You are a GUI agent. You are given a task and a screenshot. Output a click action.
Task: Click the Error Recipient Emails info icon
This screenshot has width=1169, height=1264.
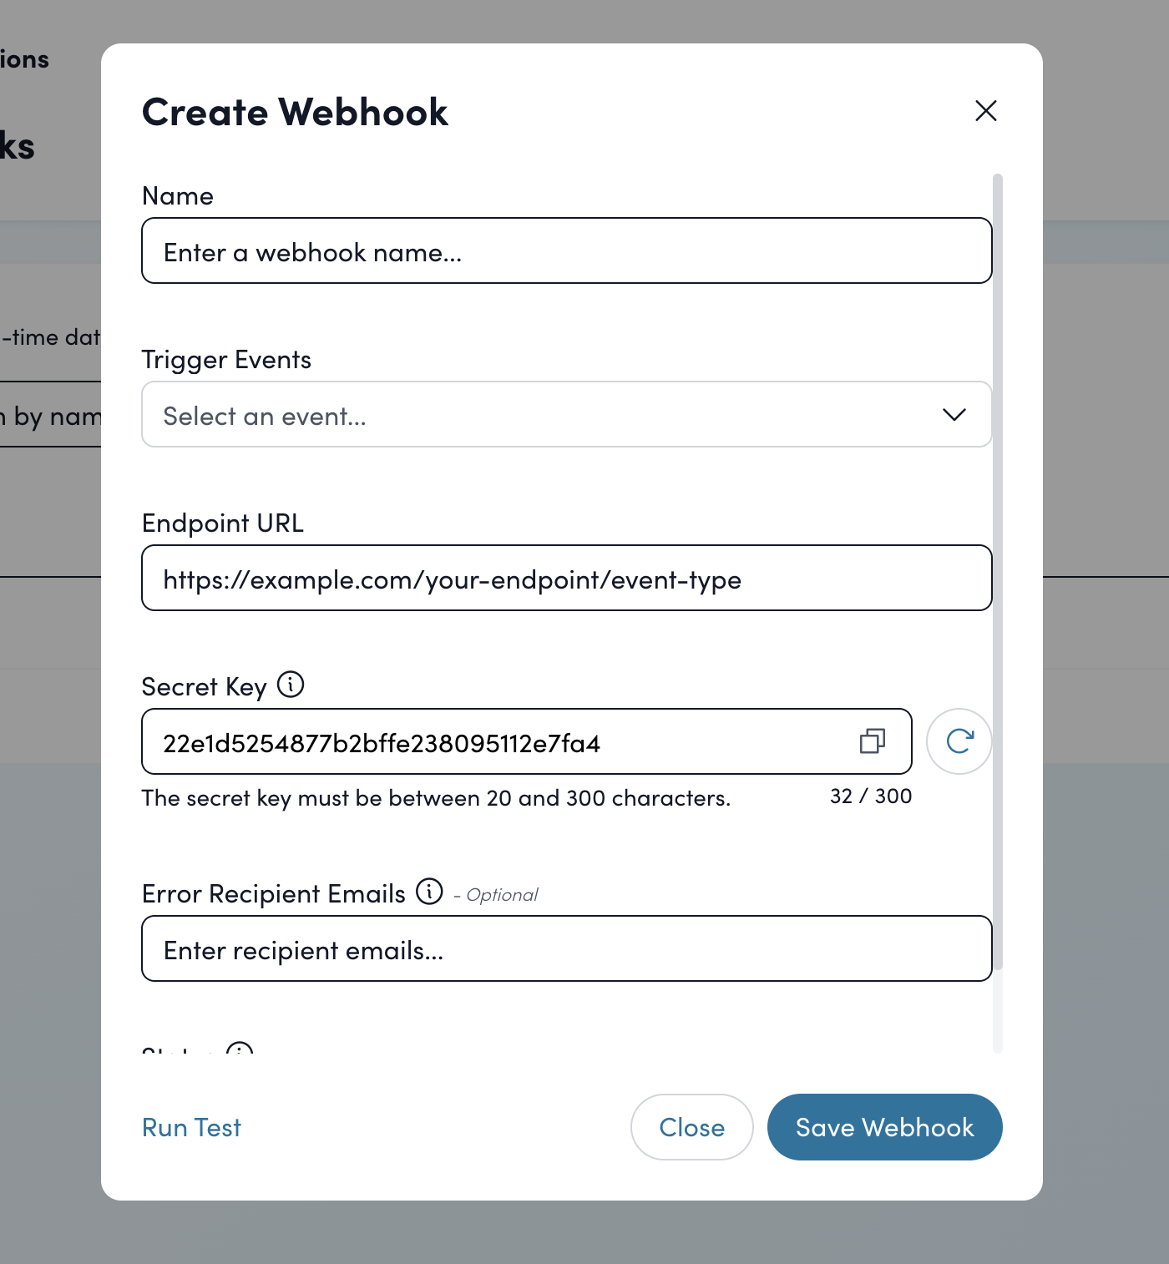(429, 892)
